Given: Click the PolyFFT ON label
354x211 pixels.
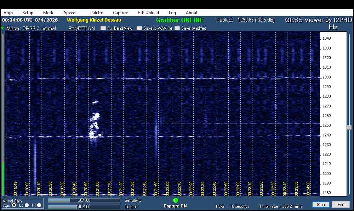Looking at the screenshot, I should click(81, 28).
